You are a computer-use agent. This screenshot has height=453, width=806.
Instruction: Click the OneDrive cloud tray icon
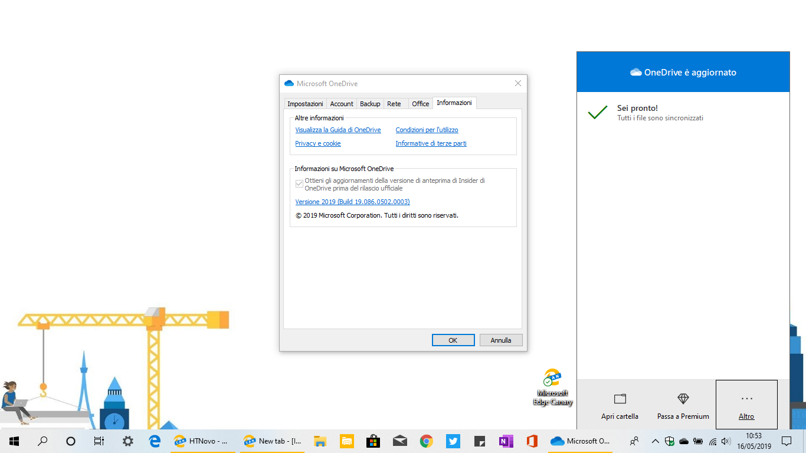pyautogui.click(x=684, y=441)
